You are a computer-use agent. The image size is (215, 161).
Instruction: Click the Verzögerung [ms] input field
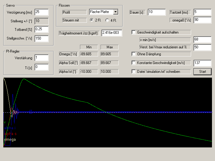(41, 12)
